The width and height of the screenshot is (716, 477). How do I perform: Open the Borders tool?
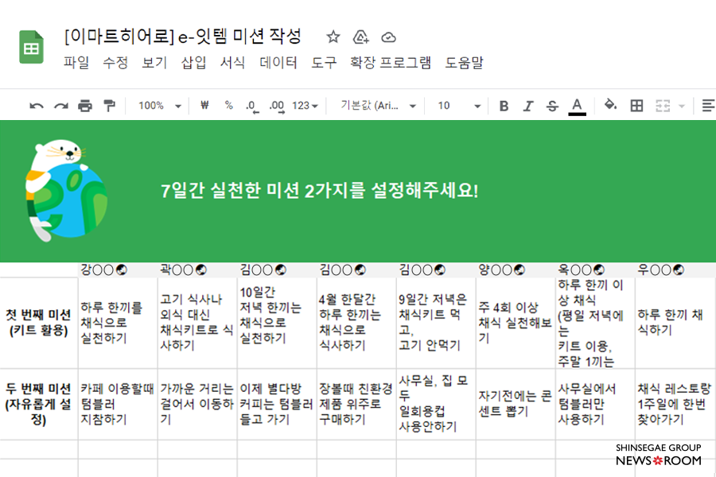(x=636, y=106)
